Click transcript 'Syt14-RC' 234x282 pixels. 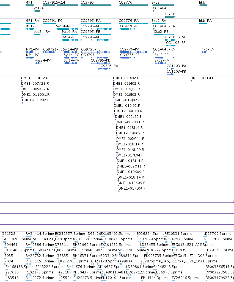point(64,26)
